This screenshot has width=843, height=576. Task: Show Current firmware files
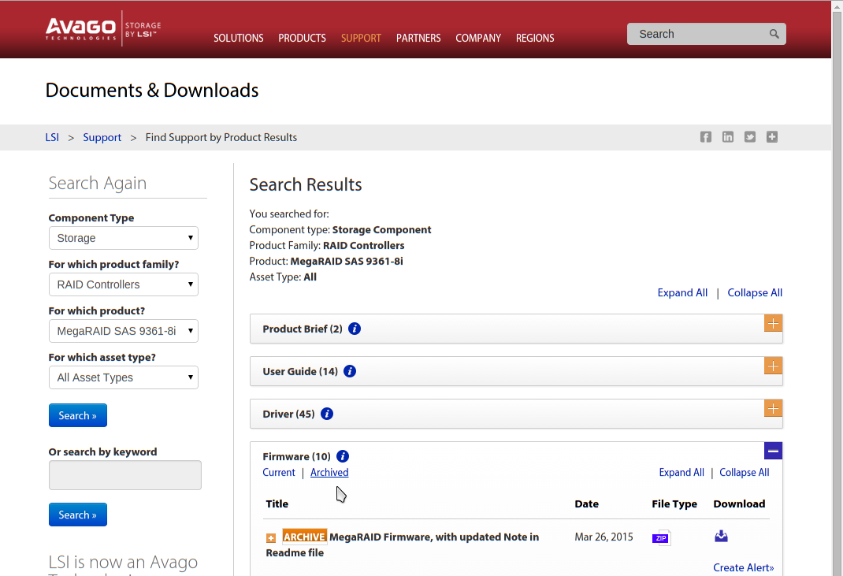(278, 472)
